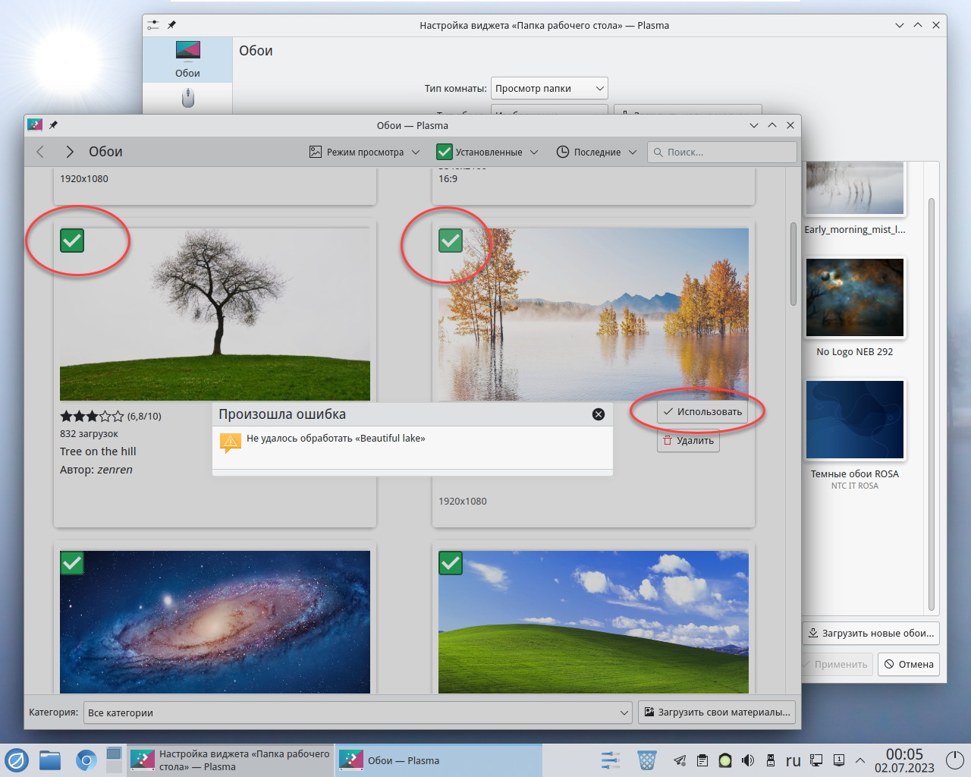The height and width of the screenshot is (777, 971).
Task: Toggle installed checkmark on the galaxy wallpaper
Action: (72, 563)
